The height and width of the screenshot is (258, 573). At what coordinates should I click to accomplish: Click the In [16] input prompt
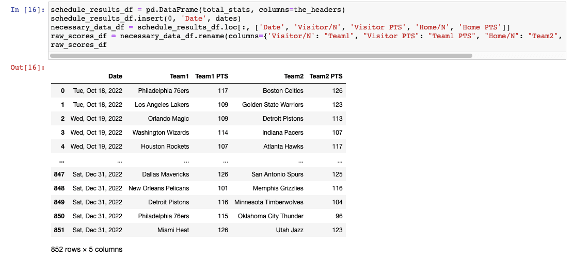pos(28,10)
